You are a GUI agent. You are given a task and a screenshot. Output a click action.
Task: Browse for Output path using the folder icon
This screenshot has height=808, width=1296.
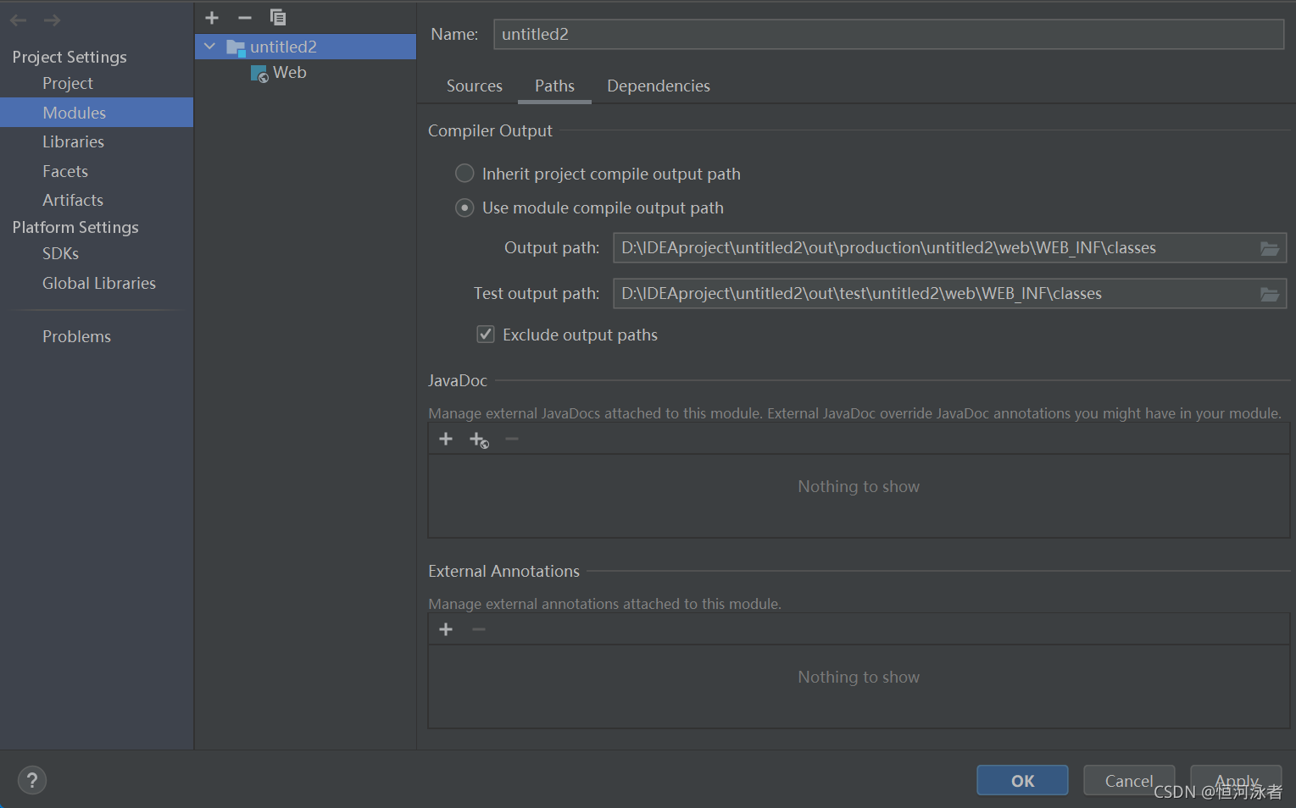(x=1269, y=248)
